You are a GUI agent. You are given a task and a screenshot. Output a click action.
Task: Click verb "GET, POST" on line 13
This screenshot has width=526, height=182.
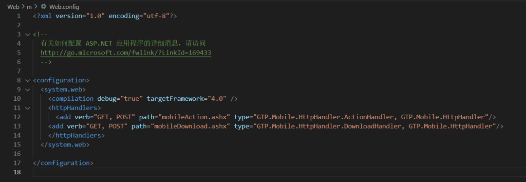click(x=107, y=126)
